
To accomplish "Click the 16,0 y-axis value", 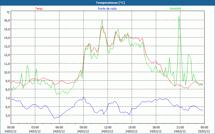I will (x=7, y=20).
